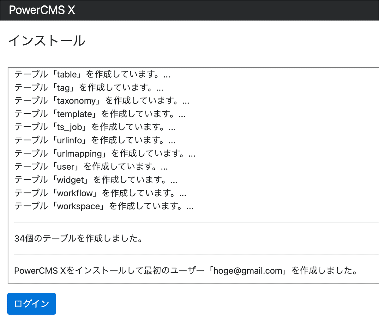The image size is (379, 326).
Task: Select the log line for table「ts_job」
Action: (95, 127)
